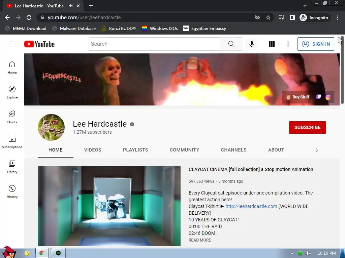Click the page vertical scrollbar thumb
This screenshot has height=258, width=345.
point(342,70)
